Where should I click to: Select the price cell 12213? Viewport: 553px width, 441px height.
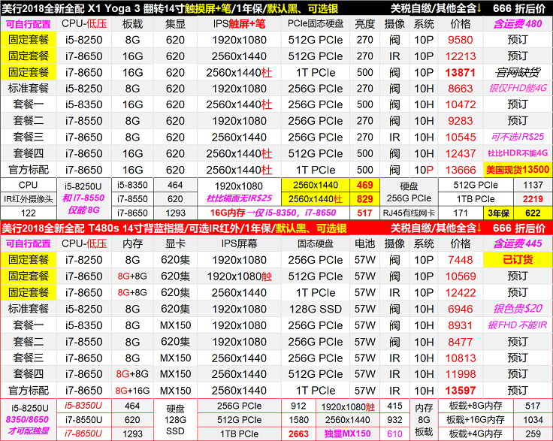coord(461,56)
